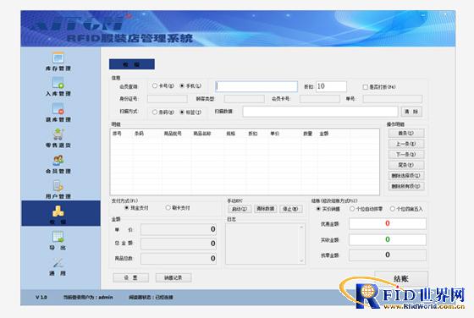The width and height of the screenshot is (474, 318).
Task: Click the 删除选择项 delete selected button
Action: (406, 175)
